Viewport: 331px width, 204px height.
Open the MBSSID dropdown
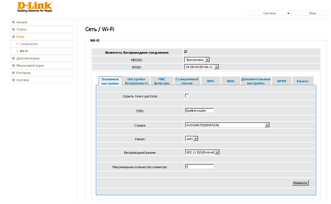pyautogui.click(x=197, y=60)
